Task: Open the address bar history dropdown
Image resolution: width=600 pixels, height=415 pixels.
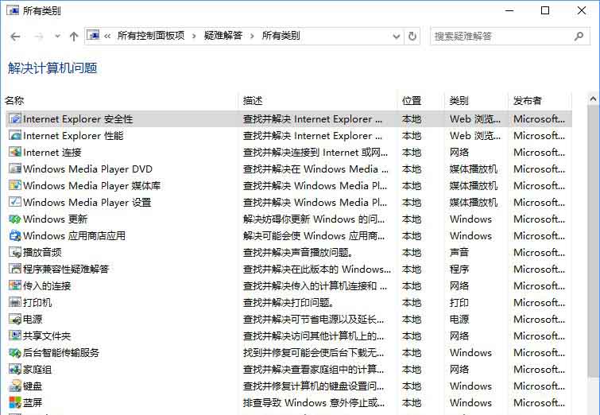Action: (397, 36)
